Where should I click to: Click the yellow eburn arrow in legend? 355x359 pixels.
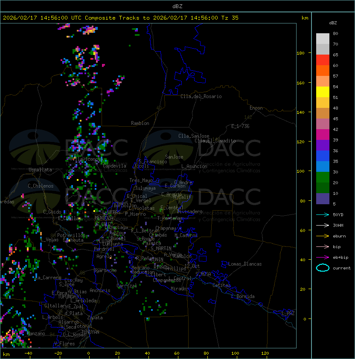pyautogui.click(x=323, y=236)
